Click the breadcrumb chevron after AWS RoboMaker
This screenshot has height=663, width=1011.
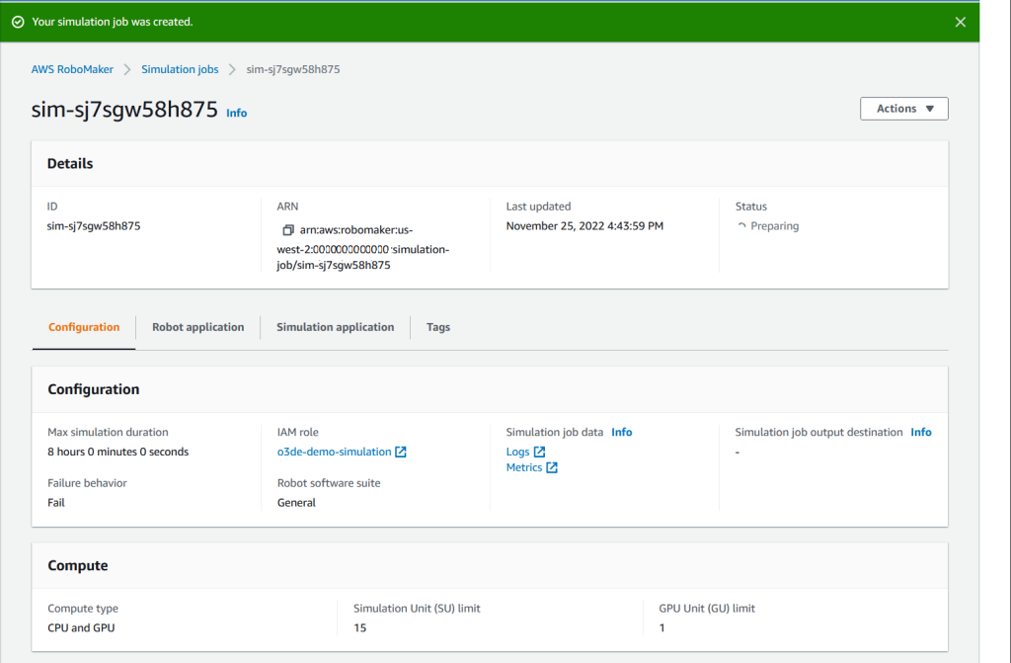pos(127,69)
